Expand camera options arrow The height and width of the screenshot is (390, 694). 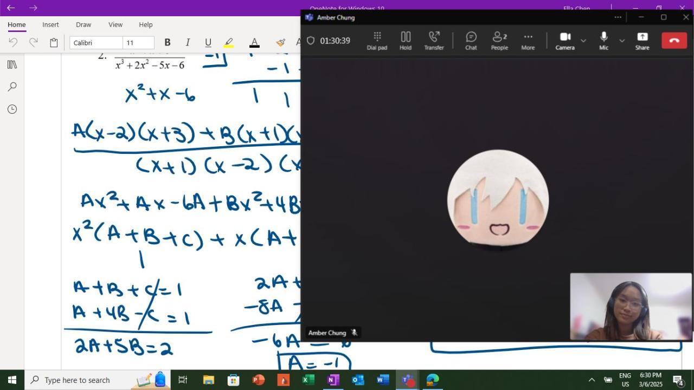point(583,41)
